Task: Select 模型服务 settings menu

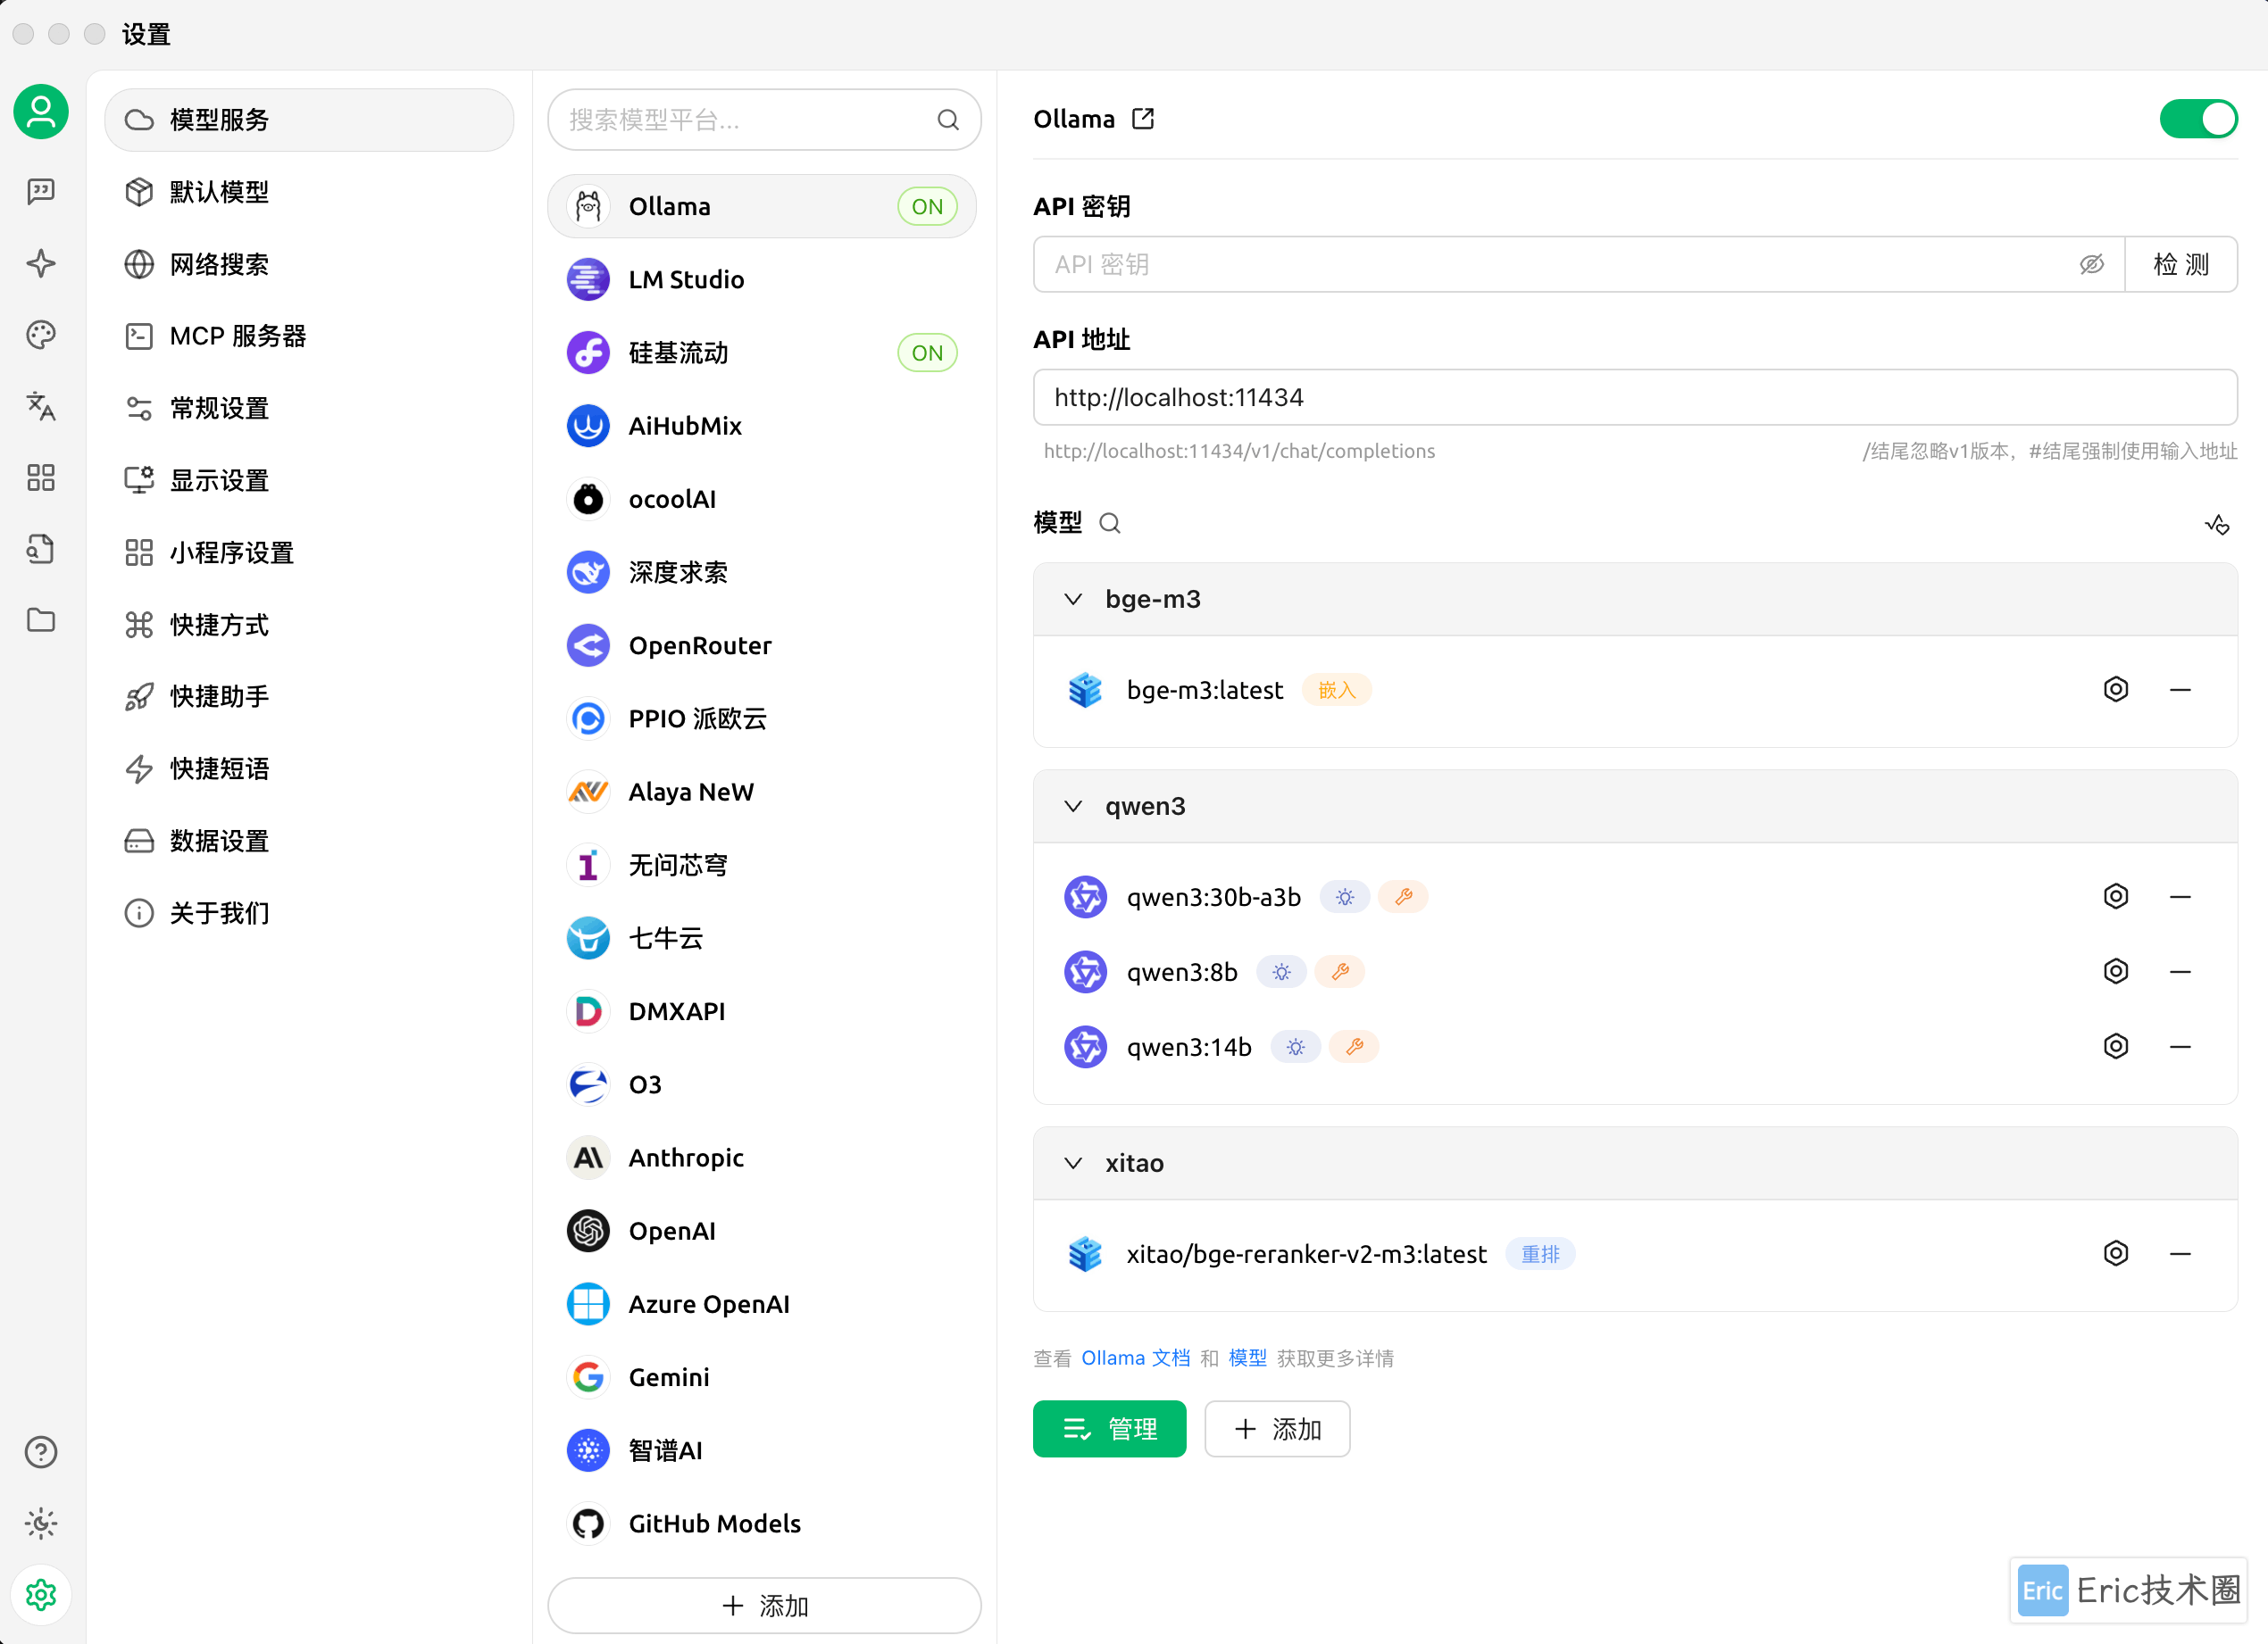Action: pyautogui.click(x=309, y=120)
